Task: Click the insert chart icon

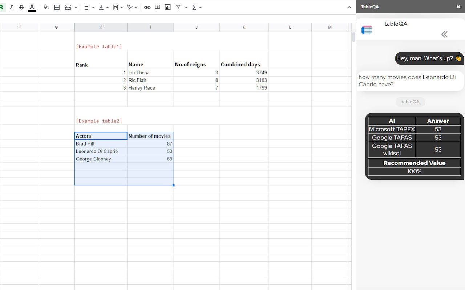Action: 167,7
